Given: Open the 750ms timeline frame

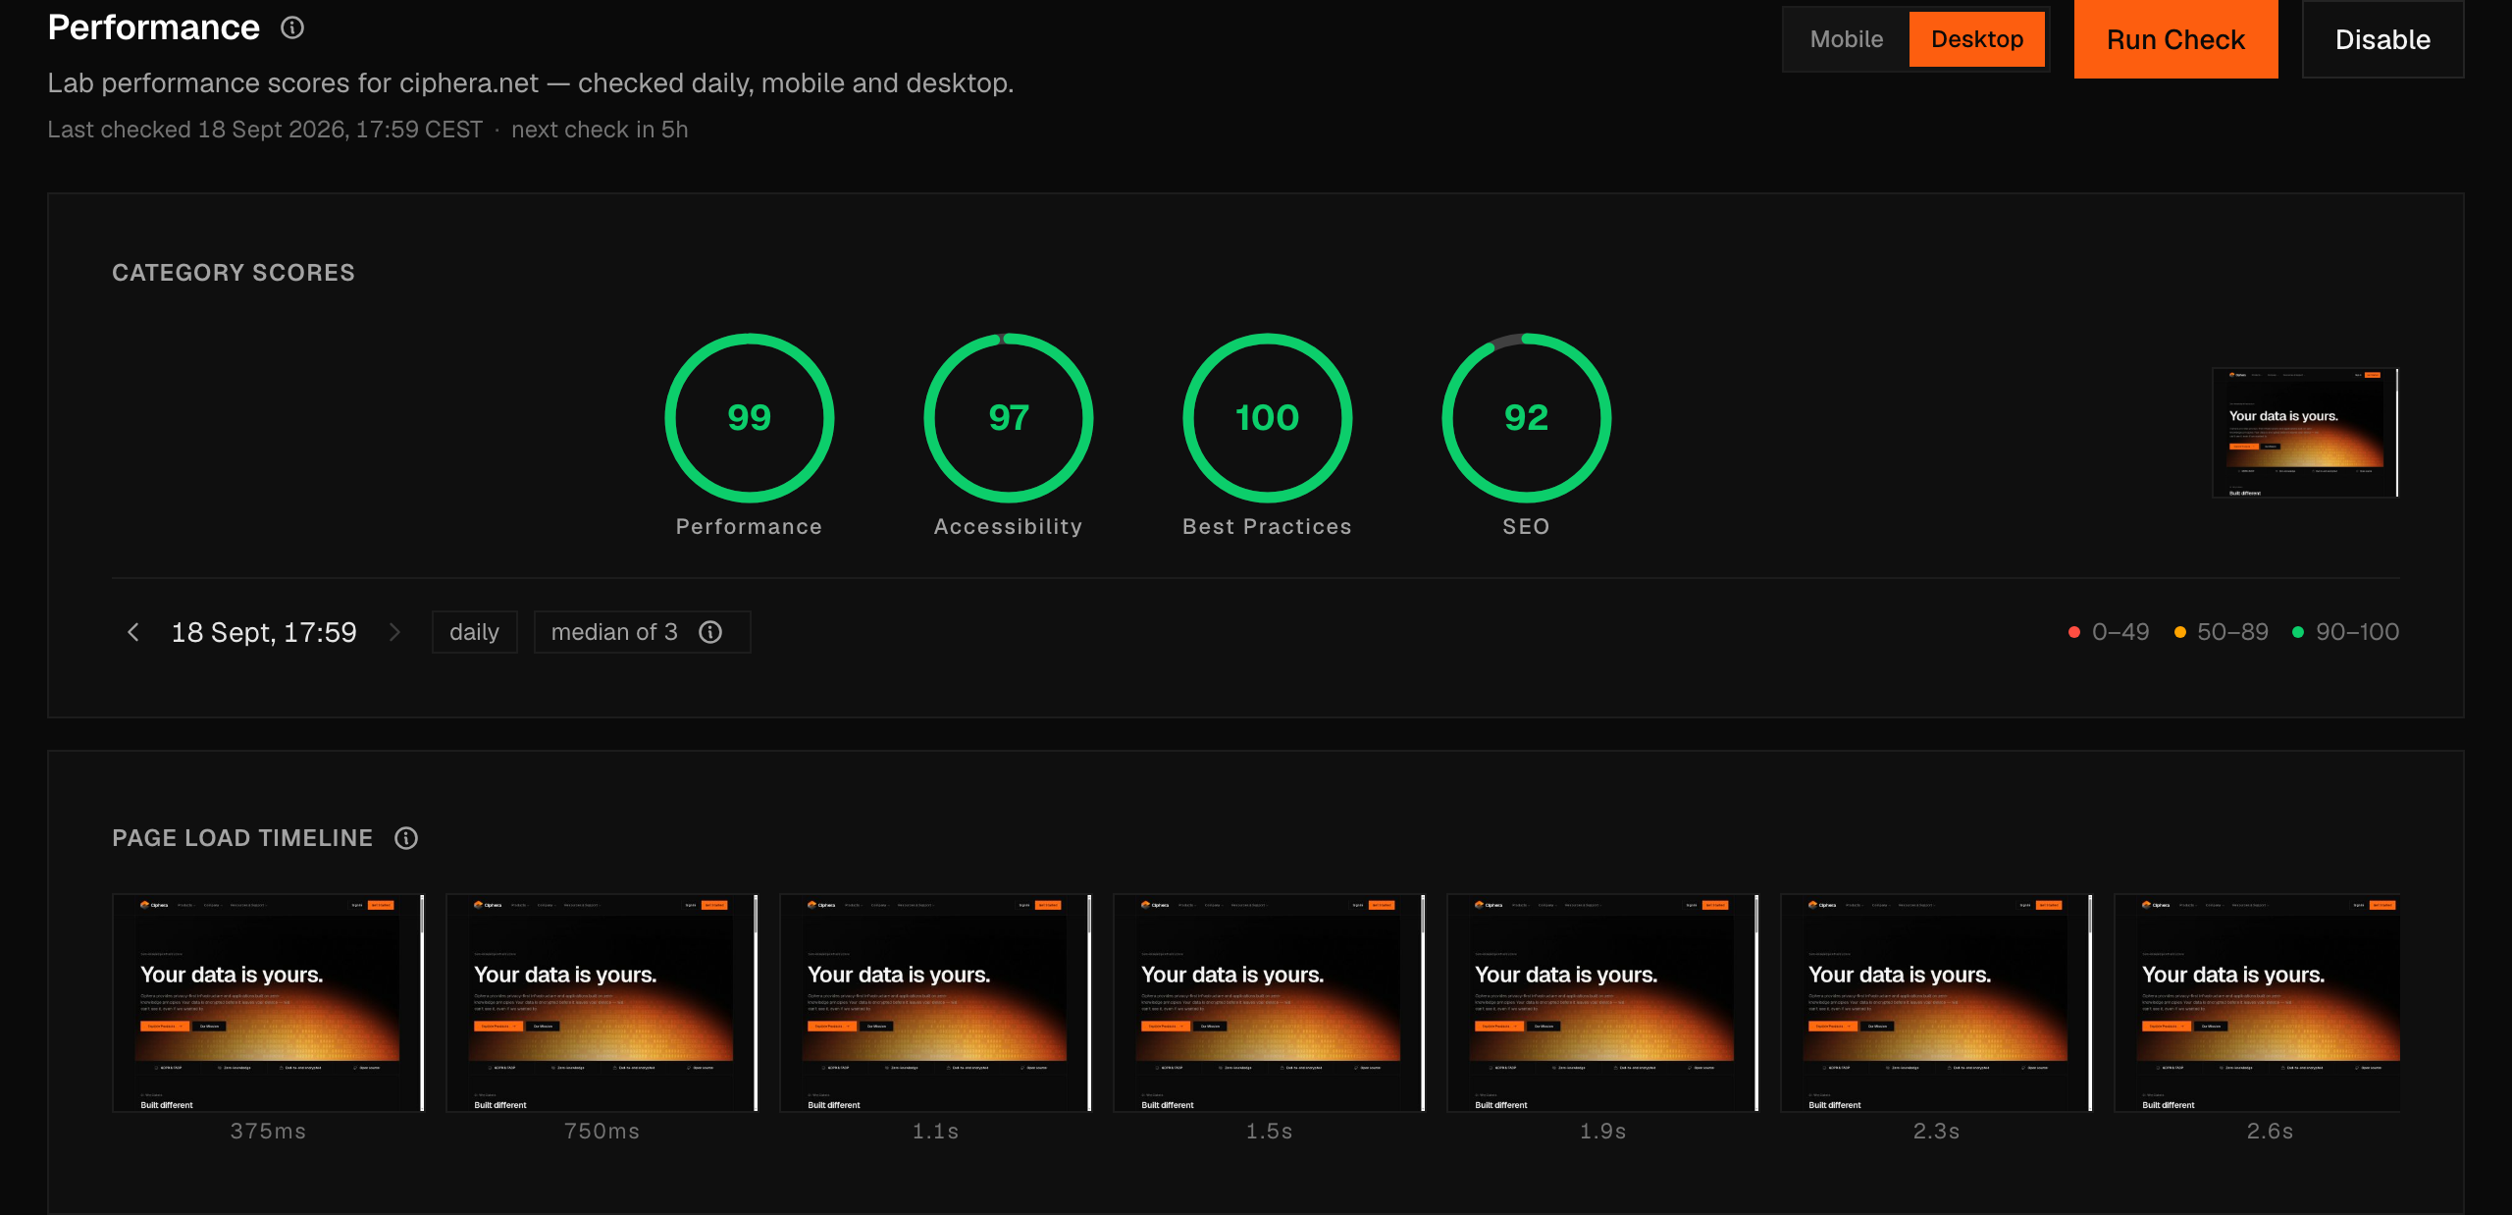Looking at the screenshot, I should click(602, 1003).
